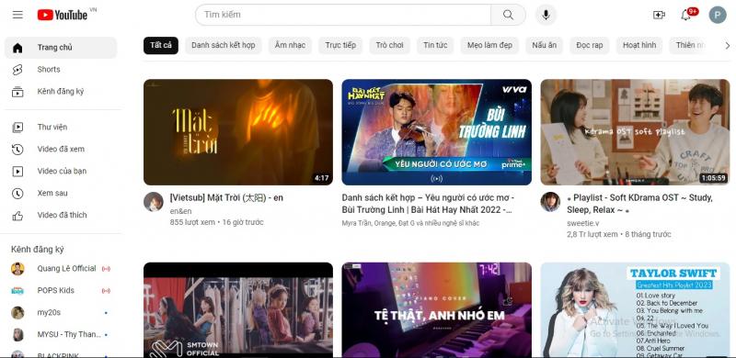Open title Playlist - Soft KDrama OST
The height and width of the screenshot is (358, 736).
639,204
